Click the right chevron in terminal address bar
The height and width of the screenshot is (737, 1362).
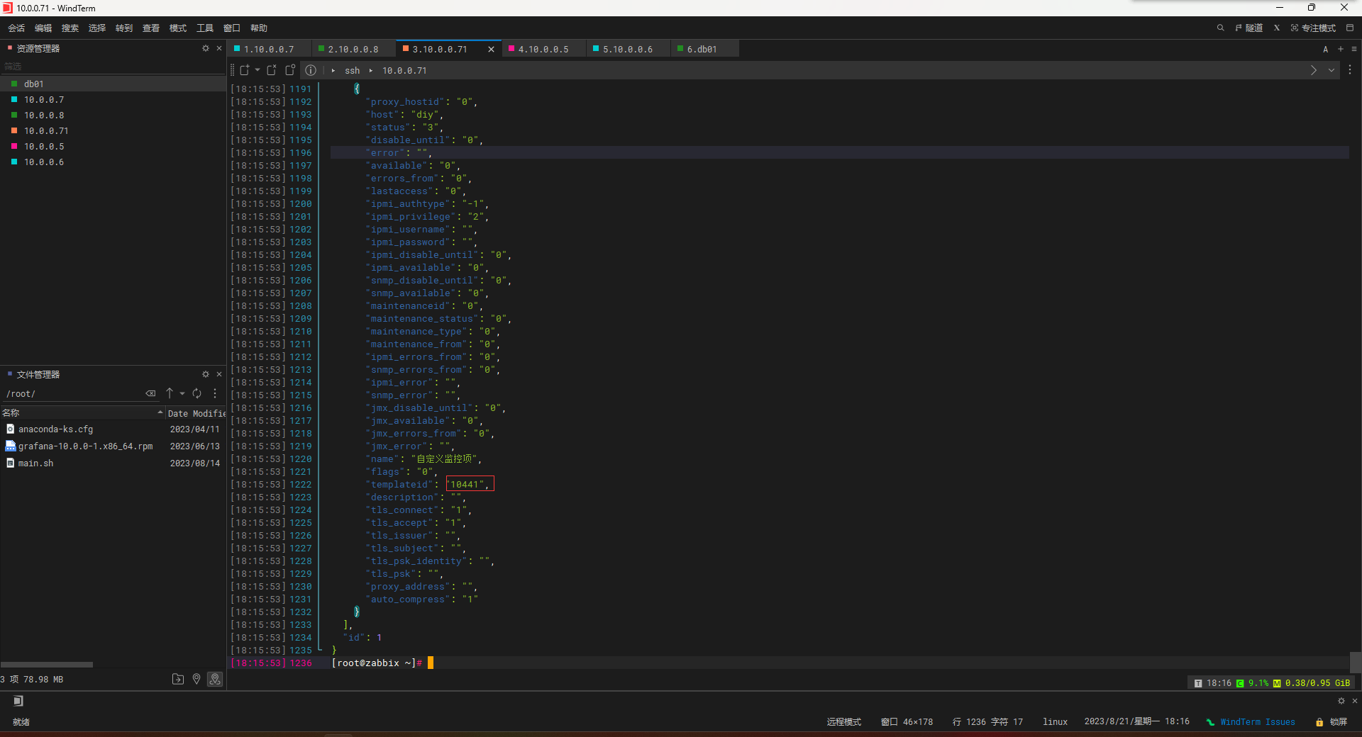click(x=1314, y=70)
